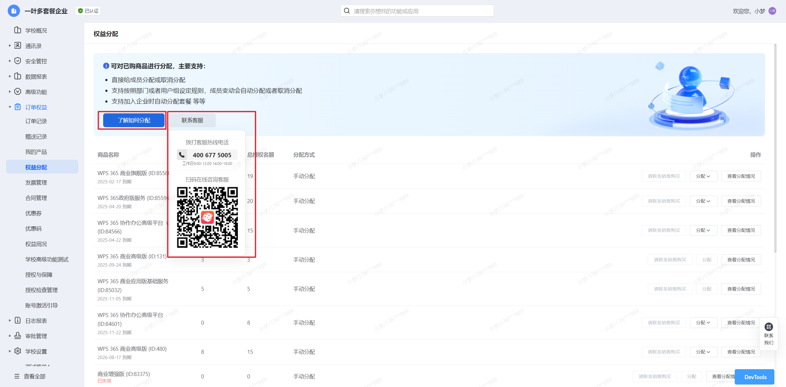Open the 发票管理 menu item
This screenshot has width=786, height=387.
click(36, 182)
